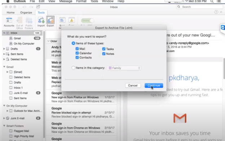The height and width of the screenshot is (141, 225).
Task: Select the Items in the category radio button
Action: point(73,68)
